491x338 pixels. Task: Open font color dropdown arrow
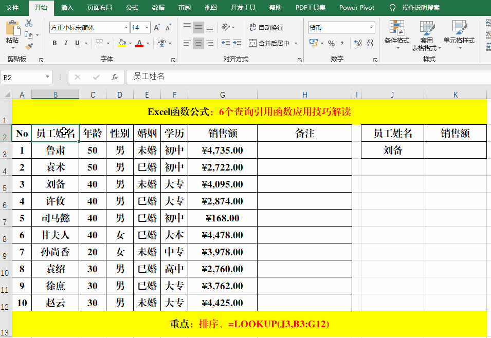tap(148, 43)
